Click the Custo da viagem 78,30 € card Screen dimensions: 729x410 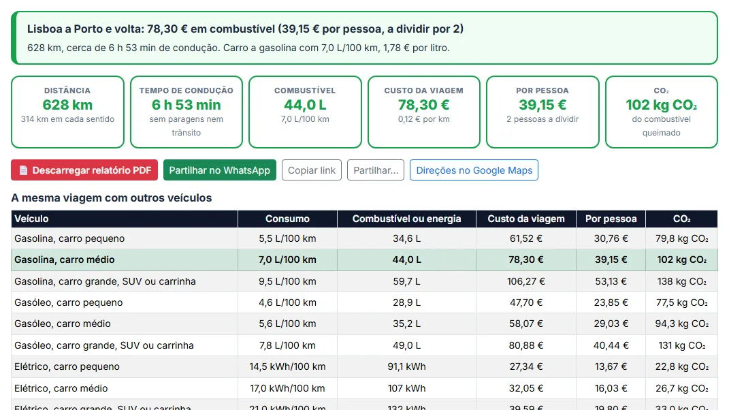424,112
